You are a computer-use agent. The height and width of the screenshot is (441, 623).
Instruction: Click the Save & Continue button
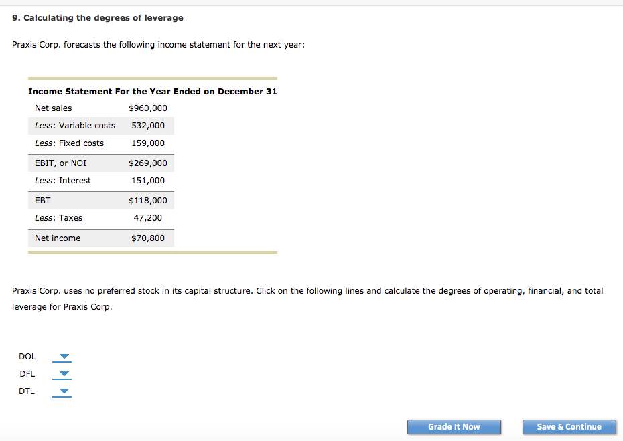[x=569, y=427]
